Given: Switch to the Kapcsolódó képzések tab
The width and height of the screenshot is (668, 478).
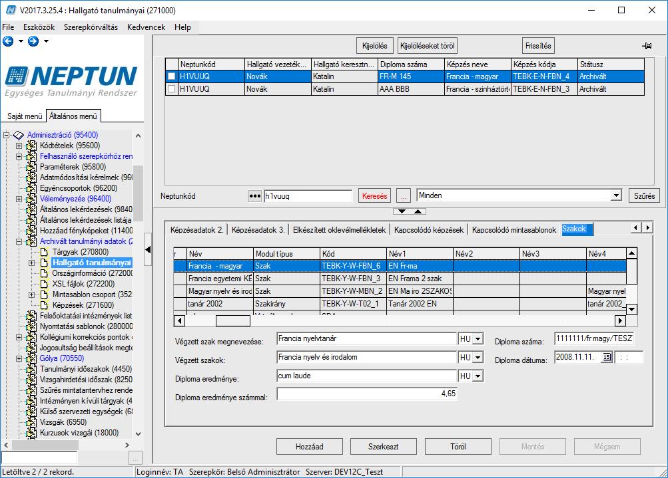Looking at the screenshot, I should (429, 230).
